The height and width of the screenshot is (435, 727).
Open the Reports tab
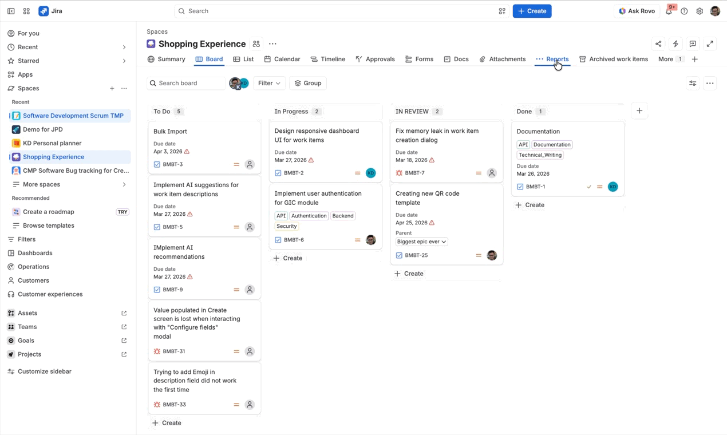[552, 59]
